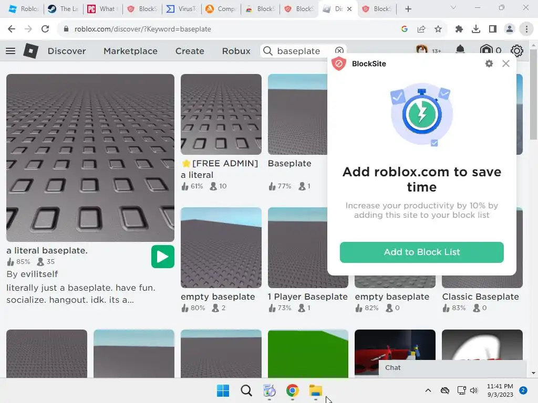Viewport: 538px width, 403px height.
Task: Open Marketplace in Roblox nav
Action: (x=130, y=51)
